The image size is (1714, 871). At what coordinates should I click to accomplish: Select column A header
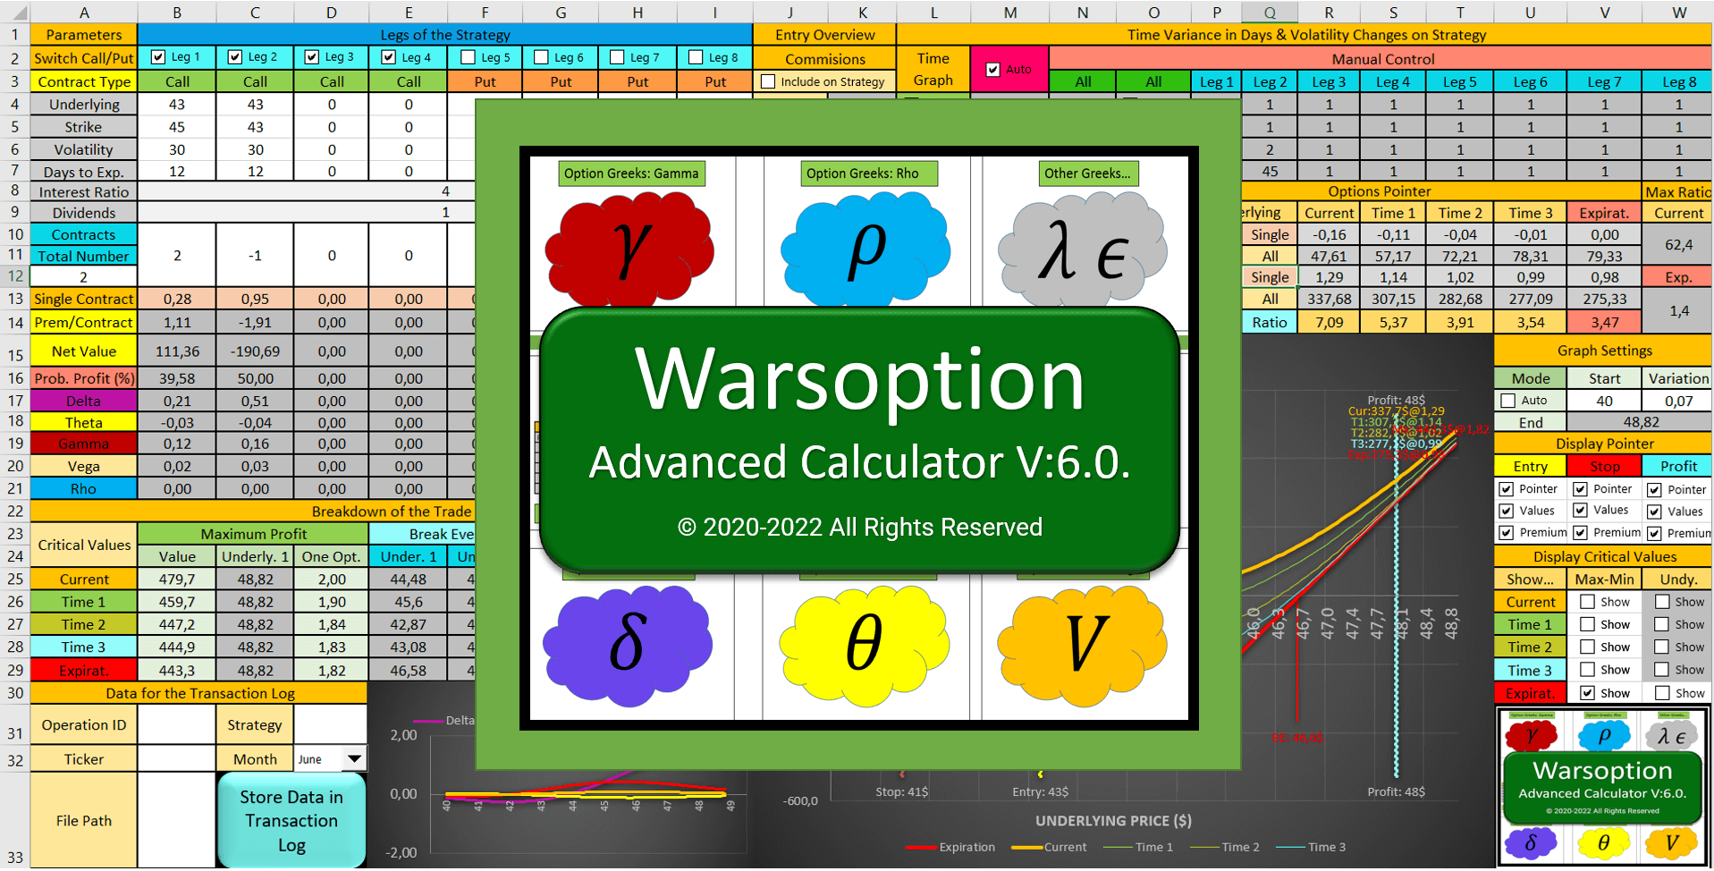click(84, 13)
